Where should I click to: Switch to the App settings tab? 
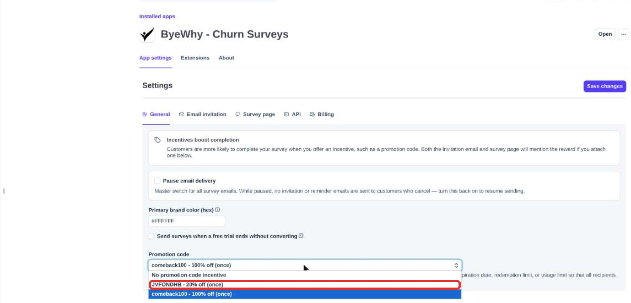click(x=155, y=58)
